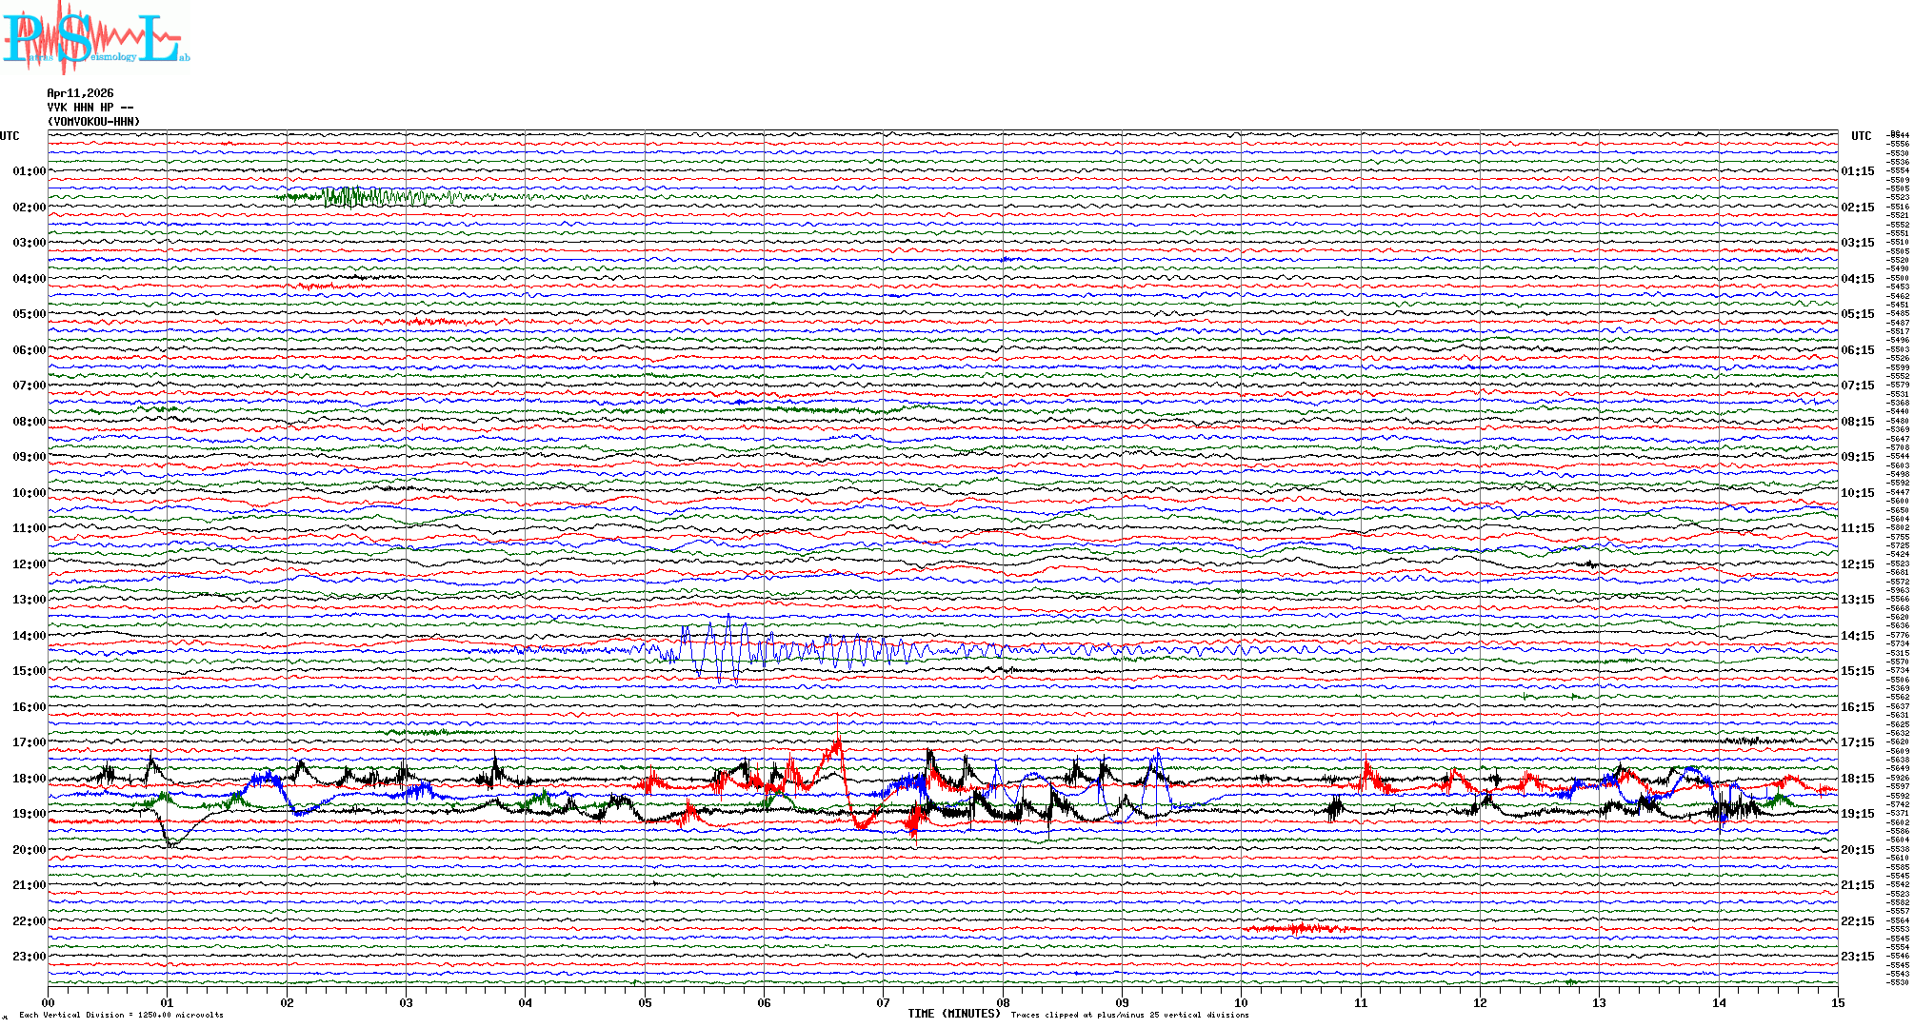Click the large blue waveform event
Screen dimensions: 1914x1028
point(724,652)
